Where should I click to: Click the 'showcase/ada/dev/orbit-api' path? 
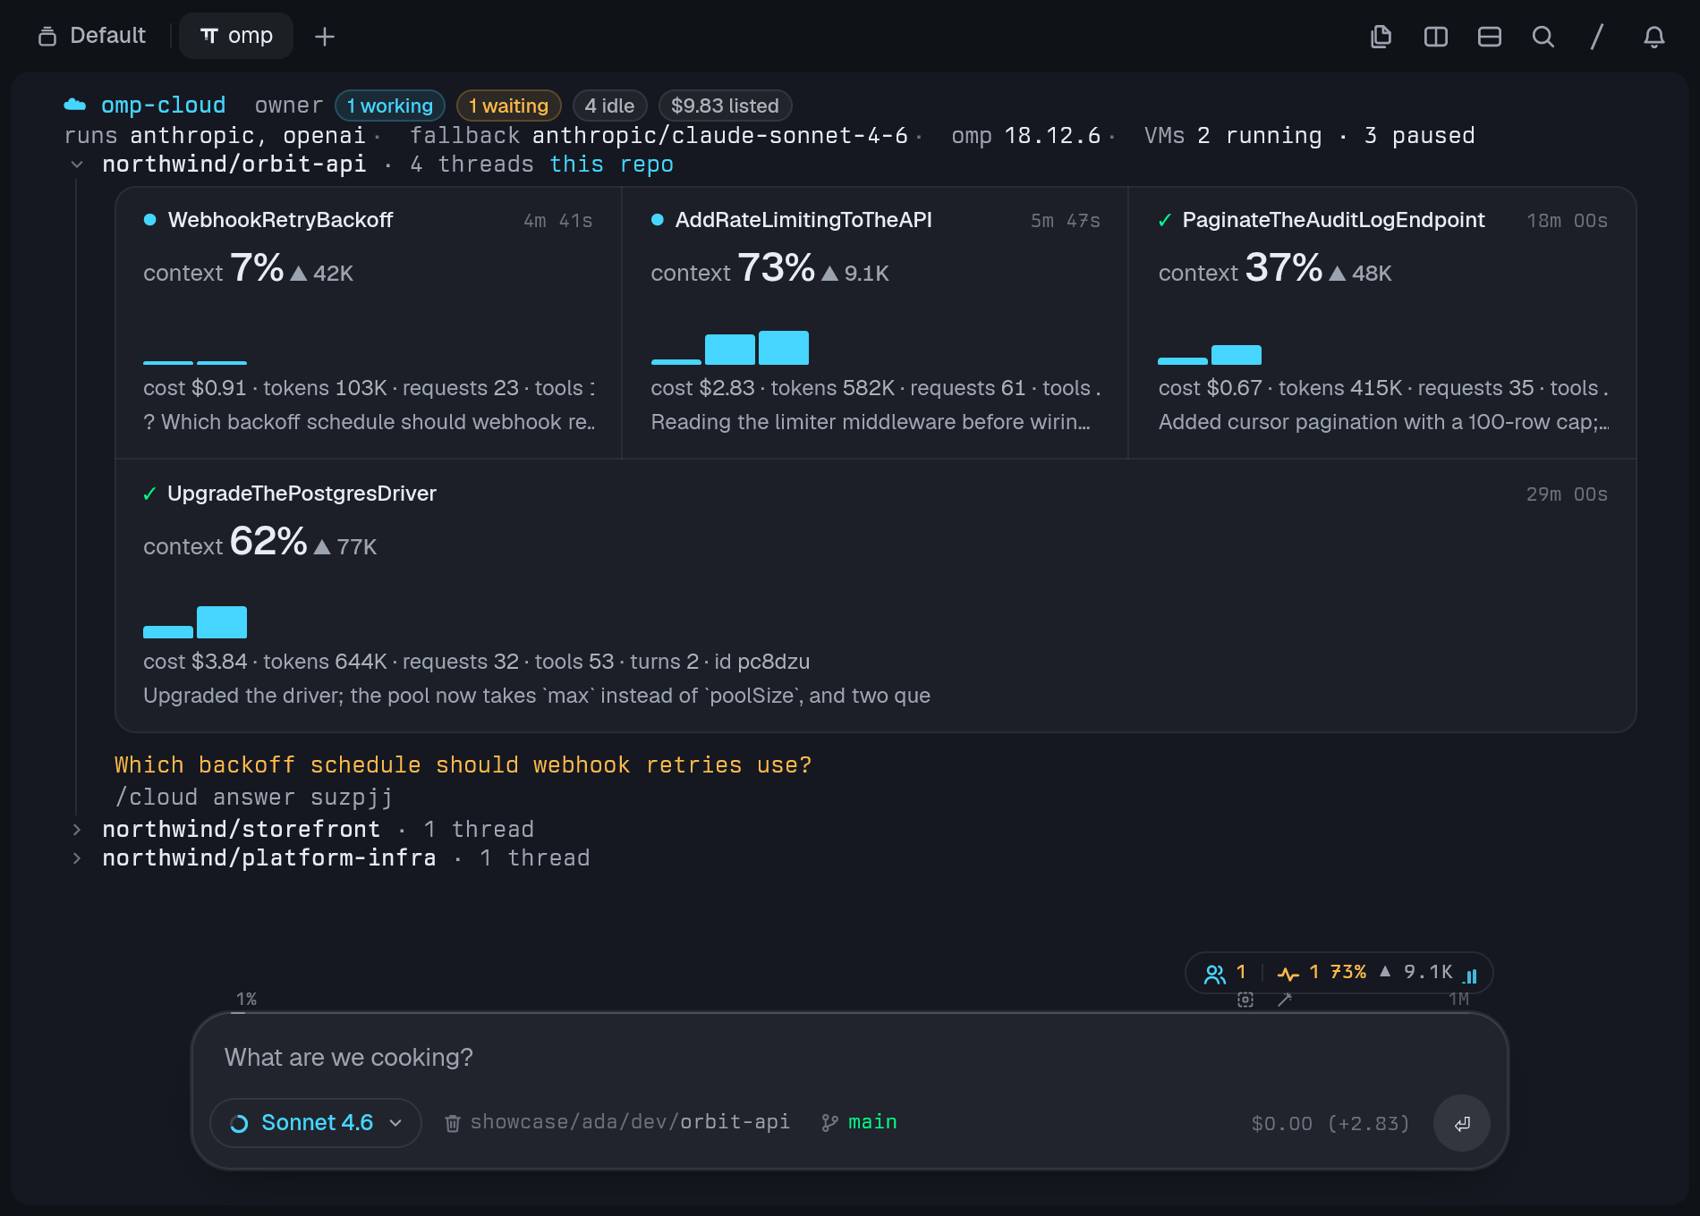(x=630, y=1122)
